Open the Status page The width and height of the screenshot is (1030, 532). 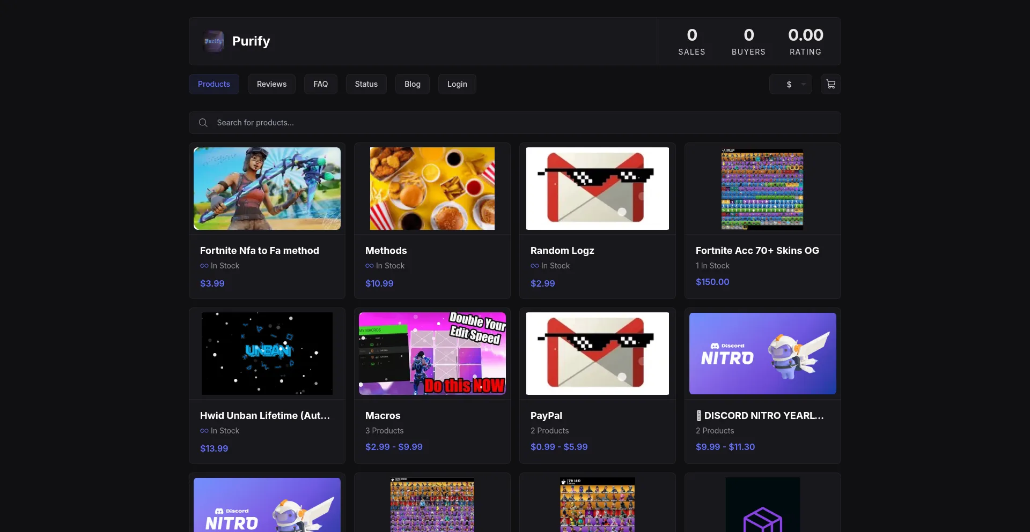366,84
